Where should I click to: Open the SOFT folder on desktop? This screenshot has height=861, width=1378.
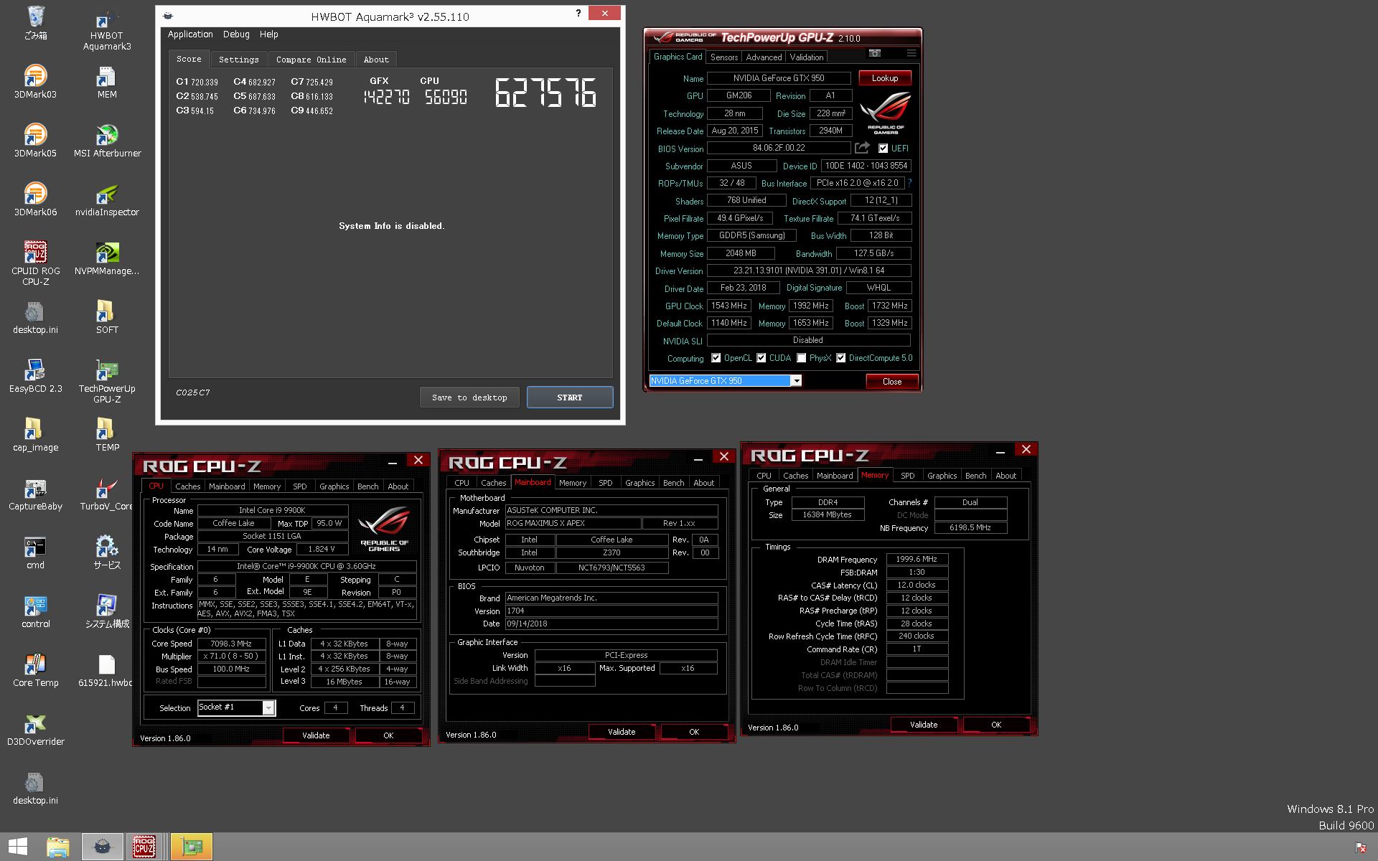pyautogui.click(x=107, y=316)
